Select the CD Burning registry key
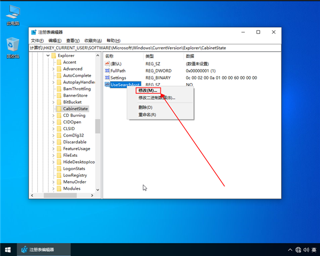This screenshot has width=320, height=256. point(74,115)
